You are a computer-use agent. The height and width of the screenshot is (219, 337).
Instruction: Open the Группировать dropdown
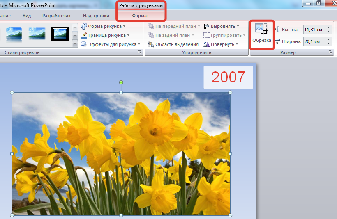(224, 35)
